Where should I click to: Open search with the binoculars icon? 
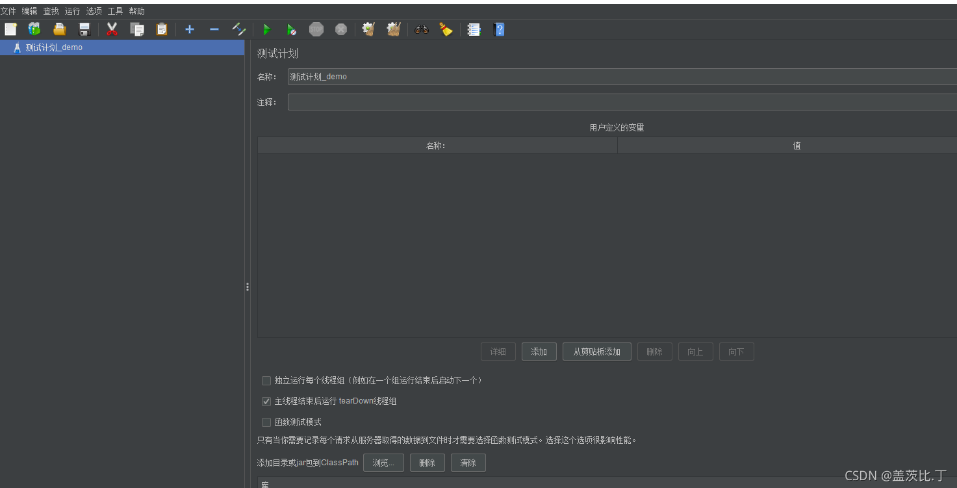pyautogui.click(x=422, y=29)
